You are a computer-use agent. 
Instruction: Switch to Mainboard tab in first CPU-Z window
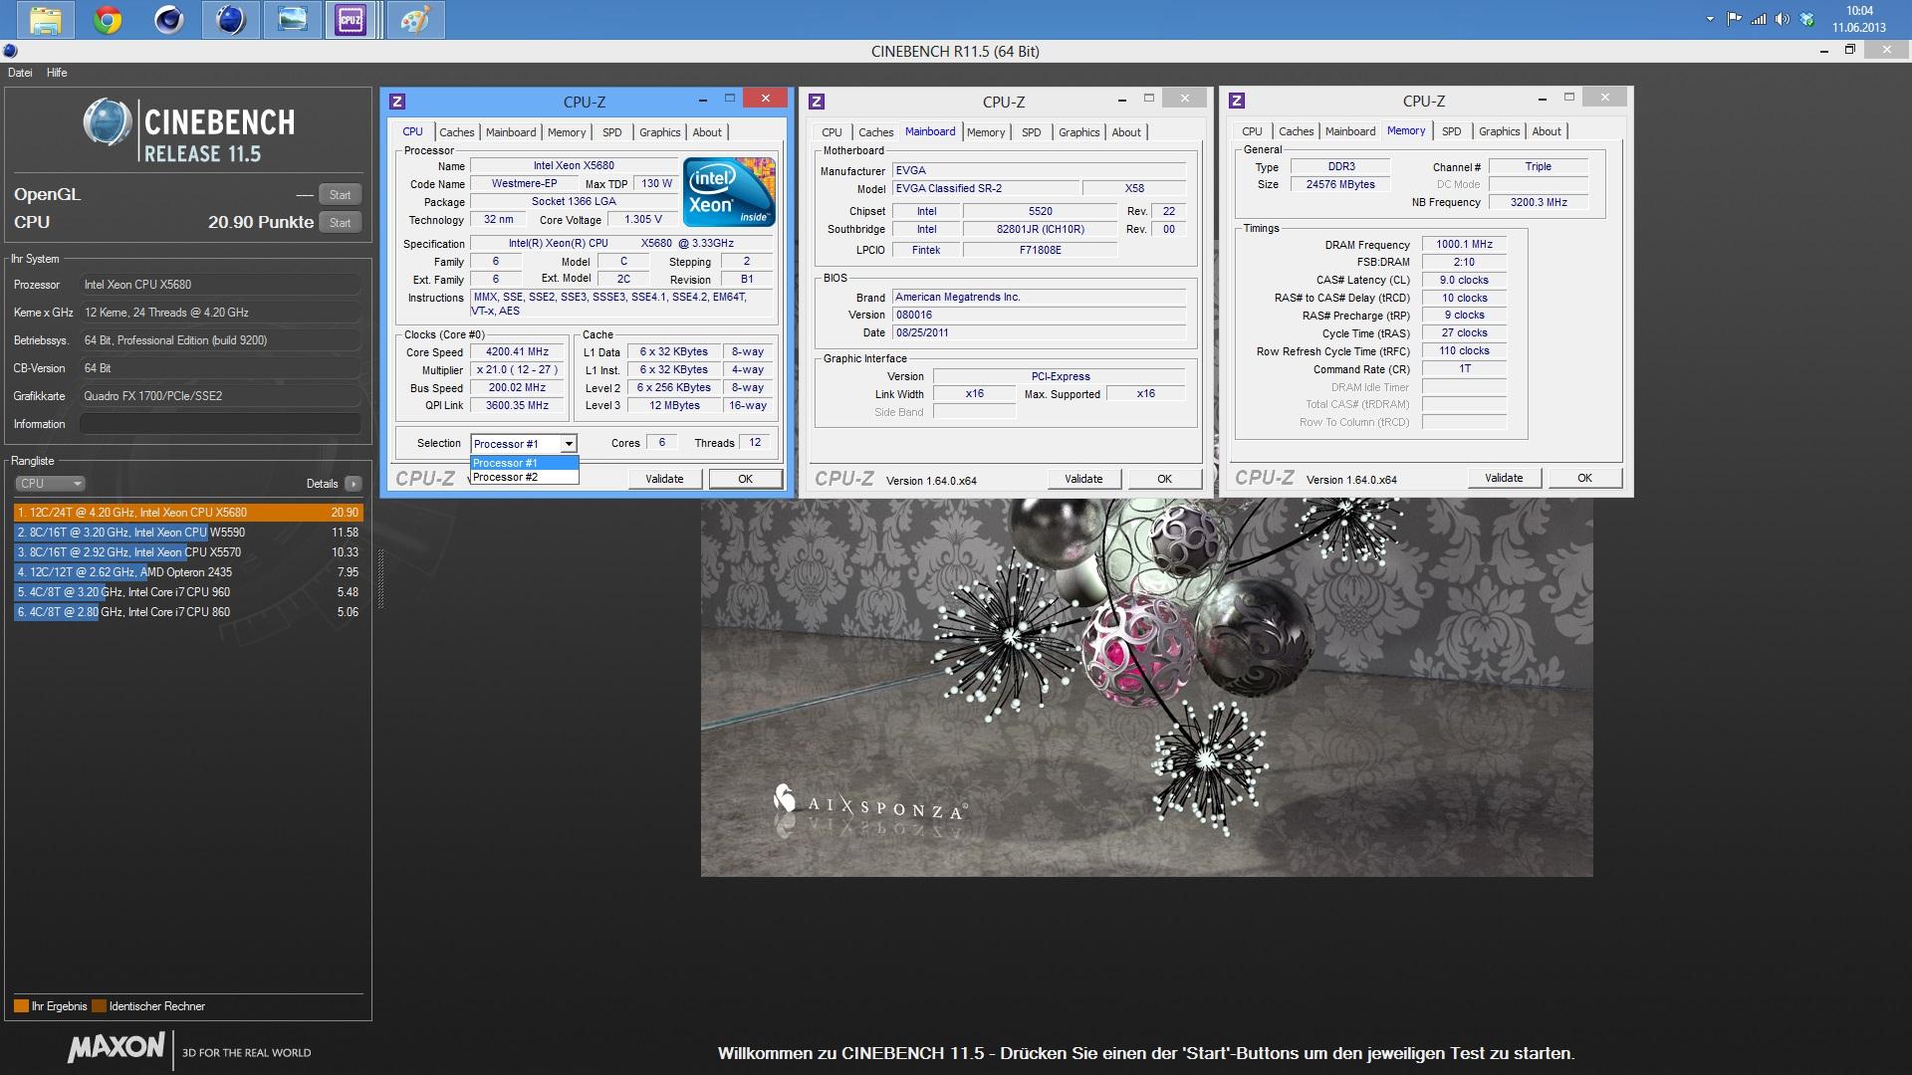coord(511,132)
